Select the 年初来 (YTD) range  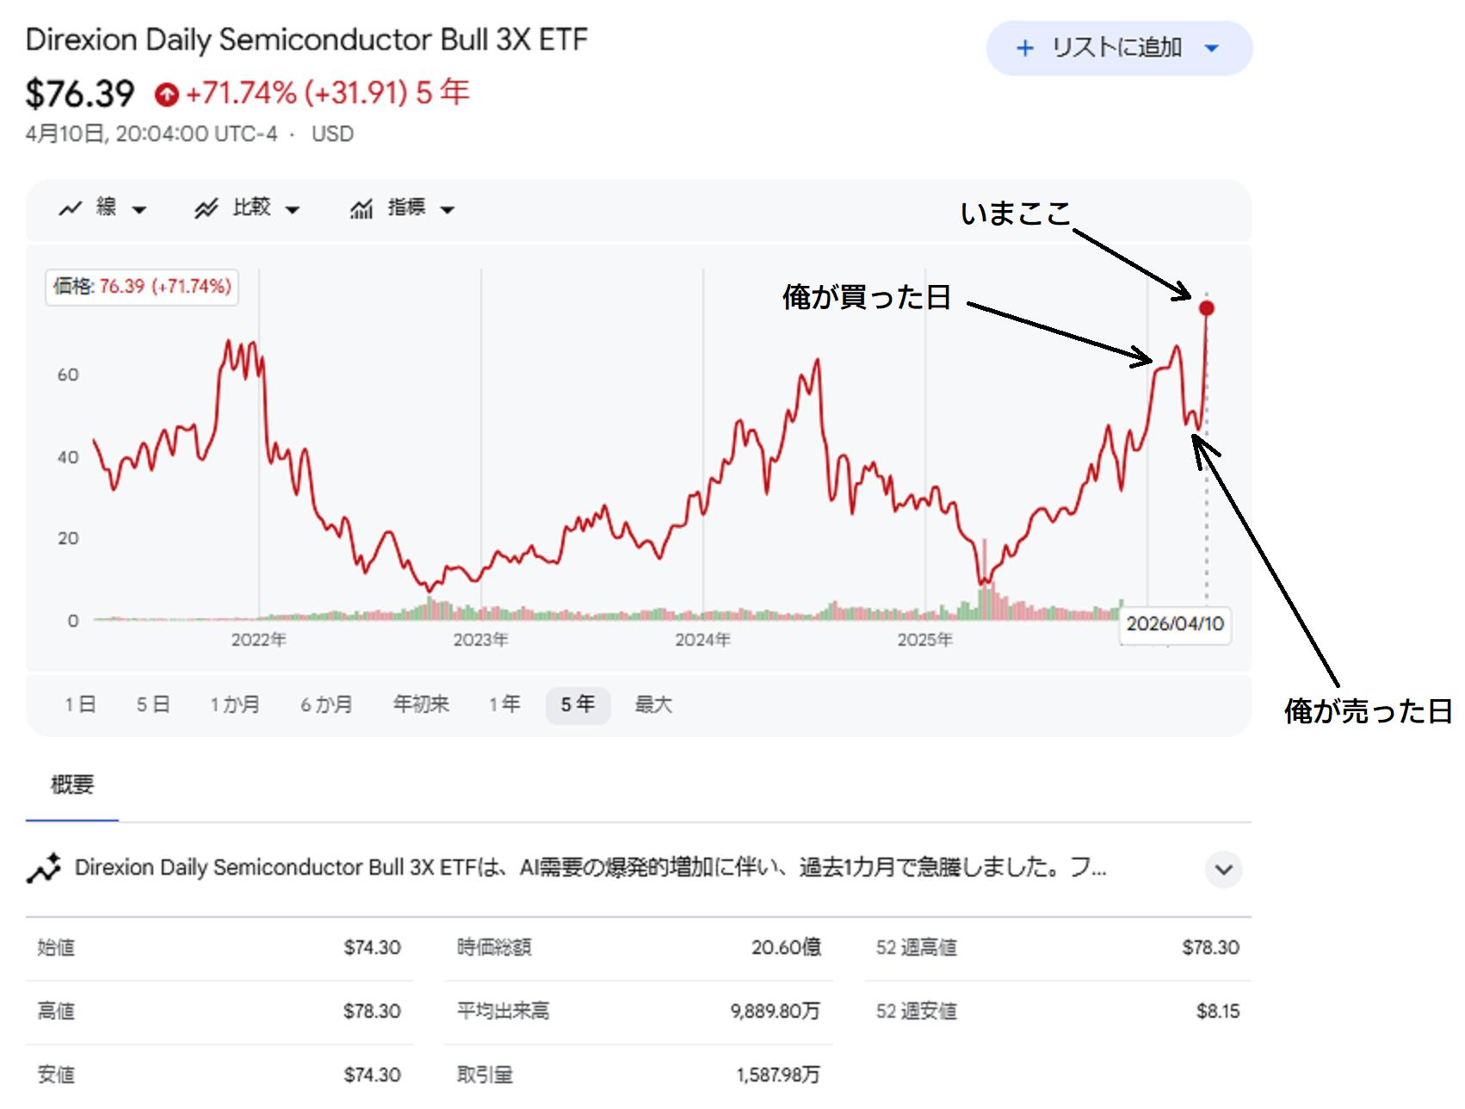[421, 704]
